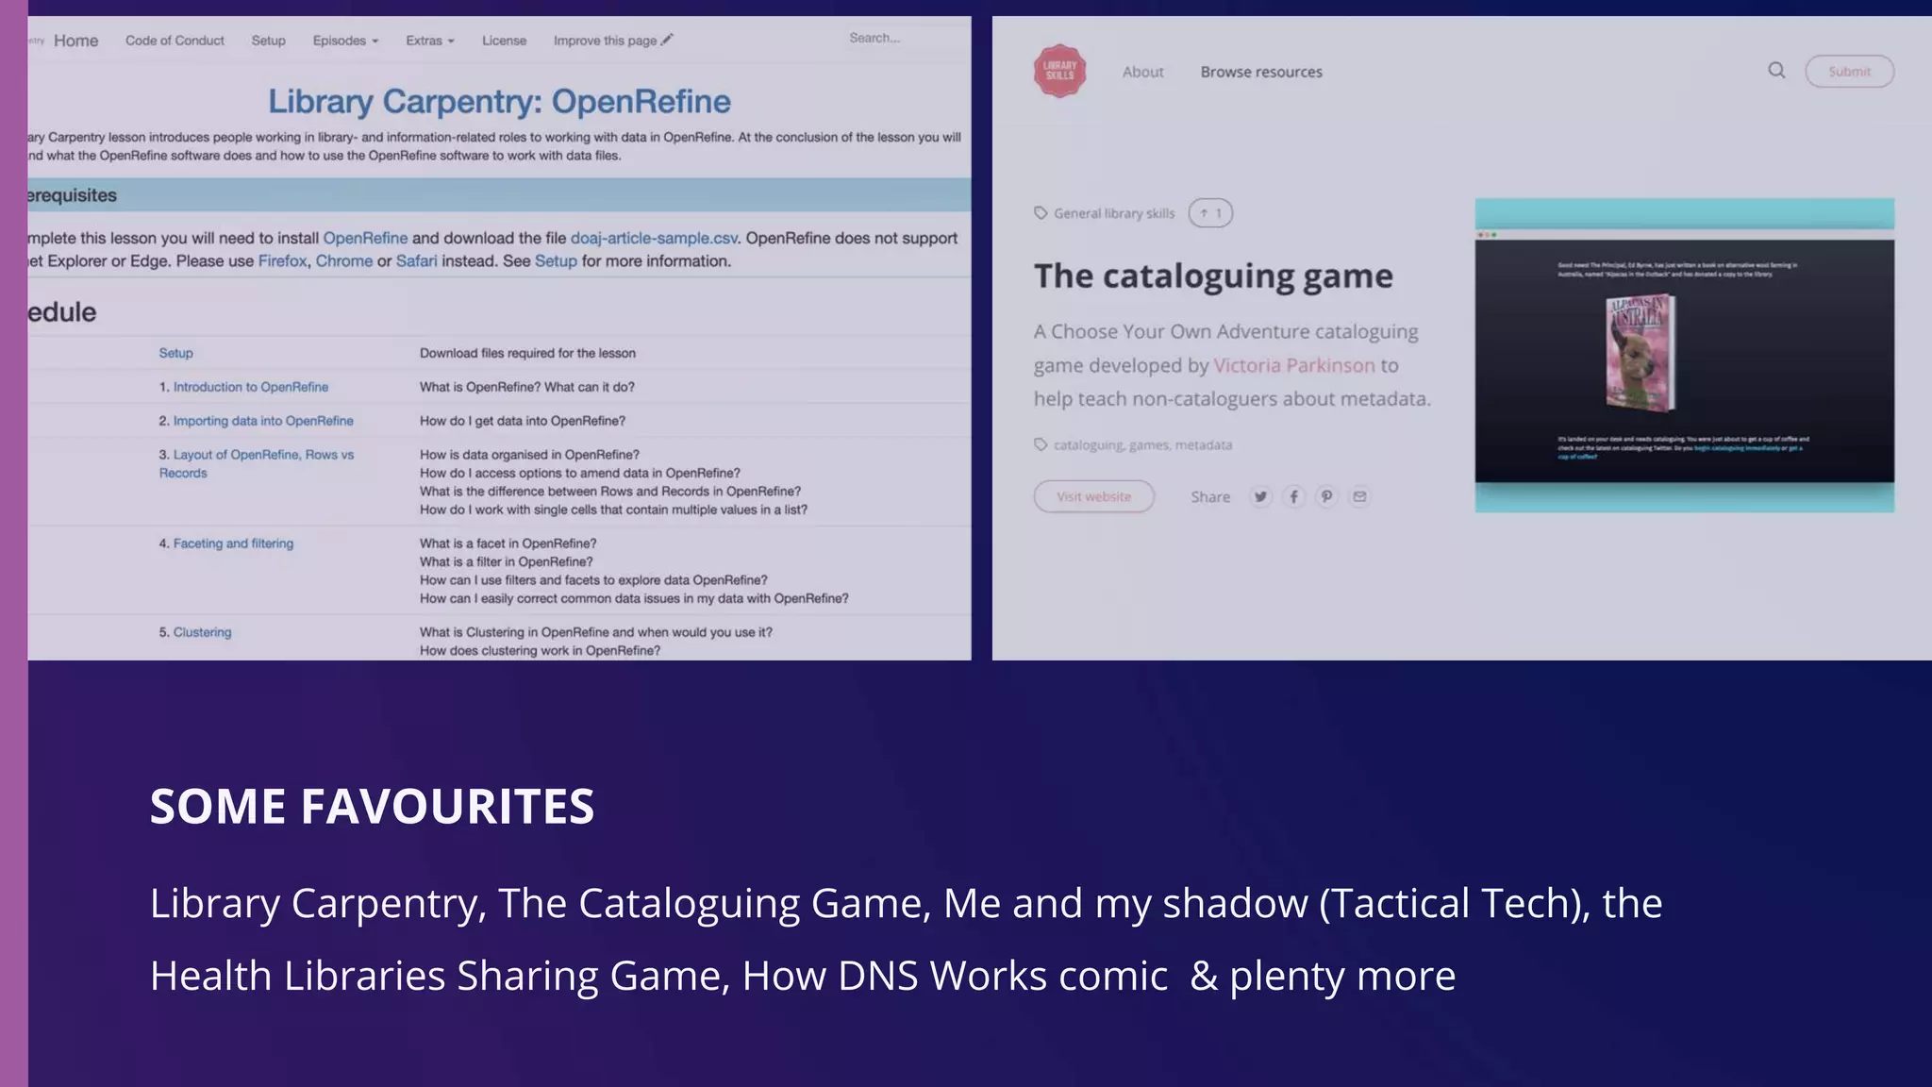1932x1087 pixels.
Task: Share The cataloguing game by email
Action: [x=1359, y=497]
